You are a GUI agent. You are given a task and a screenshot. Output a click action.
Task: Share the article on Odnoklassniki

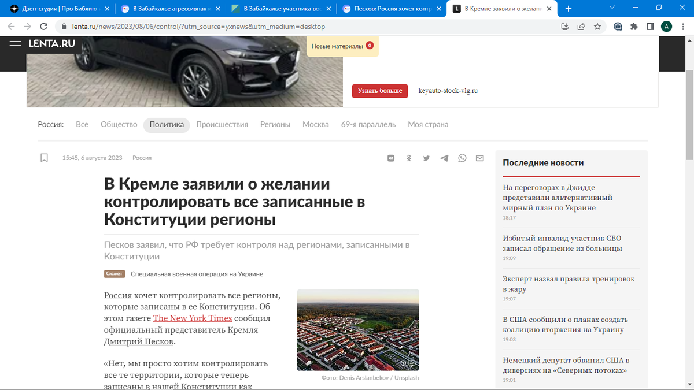pyautogui.click(x=409, y=158)
